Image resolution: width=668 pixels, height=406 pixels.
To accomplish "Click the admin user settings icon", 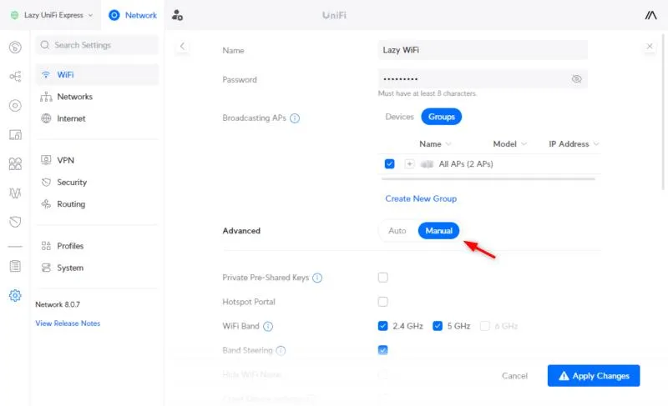I will click(x=177, y=15).
